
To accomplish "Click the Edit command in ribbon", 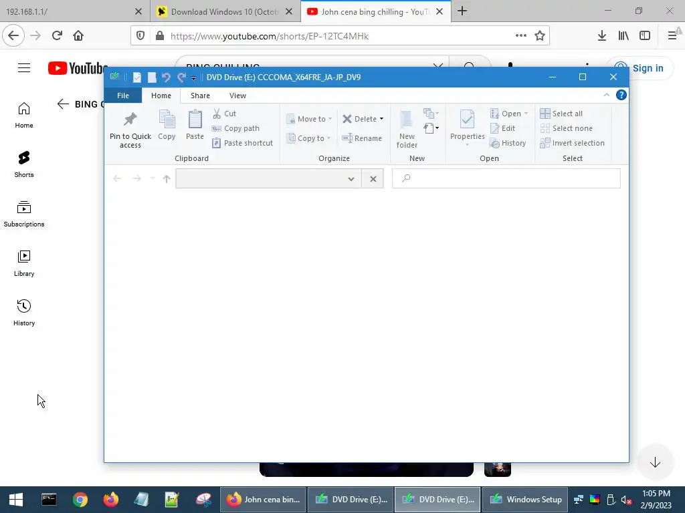I will tap(503, 128).
